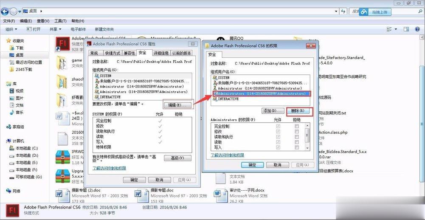Image resolution: width=425 pixels, height=220 pixels.
Task: Click 编辑(E)... button in properties dialog
Action: [x=177, y=105]
